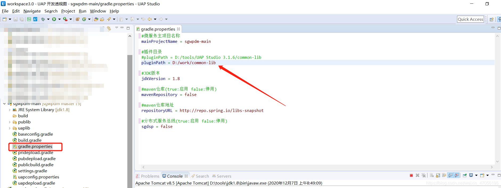Click the Save toolbar icon
The image size is (501, 188).
pos(15,19)
